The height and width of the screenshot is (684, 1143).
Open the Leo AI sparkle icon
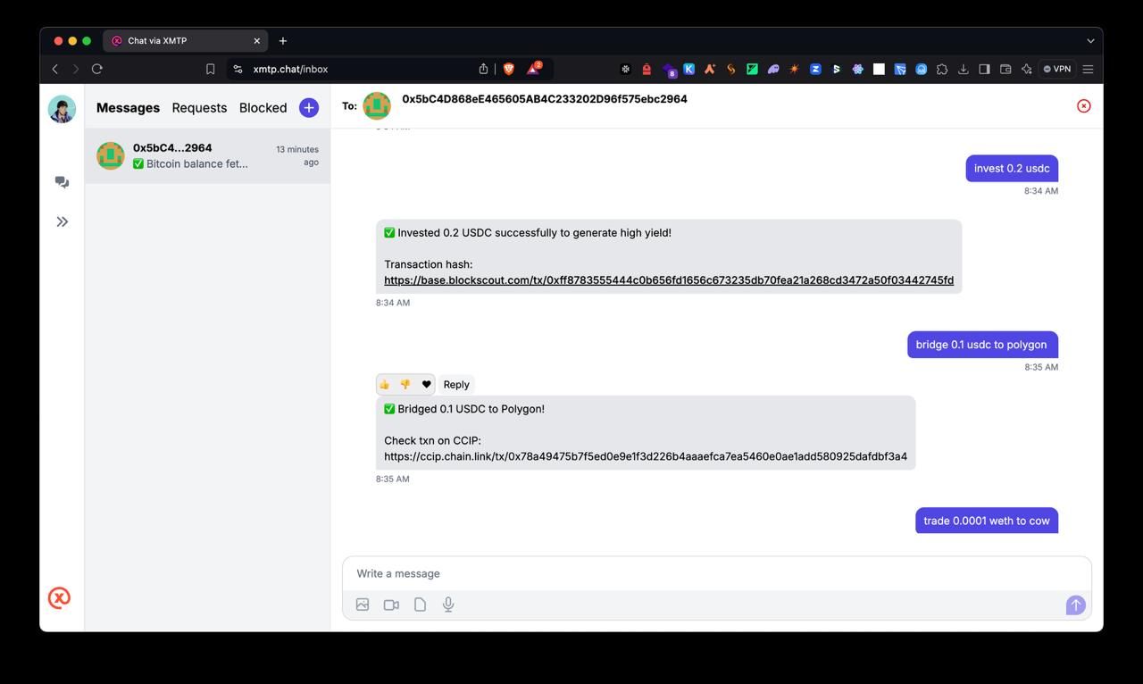point(1027,69)
